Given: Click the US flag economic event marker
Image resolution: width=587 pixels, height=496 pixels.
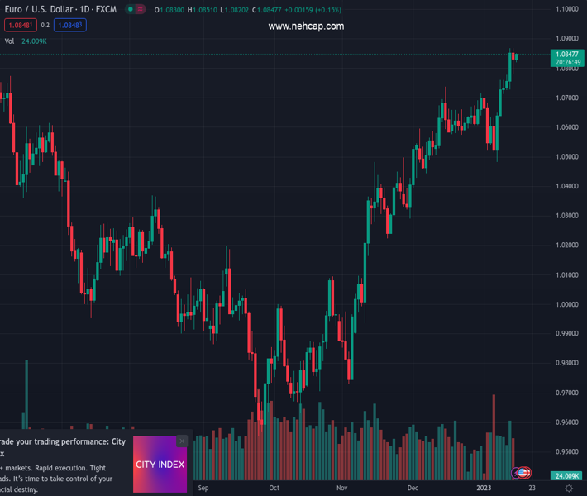Looking at the screenshot, I should (x=523, y=473).
